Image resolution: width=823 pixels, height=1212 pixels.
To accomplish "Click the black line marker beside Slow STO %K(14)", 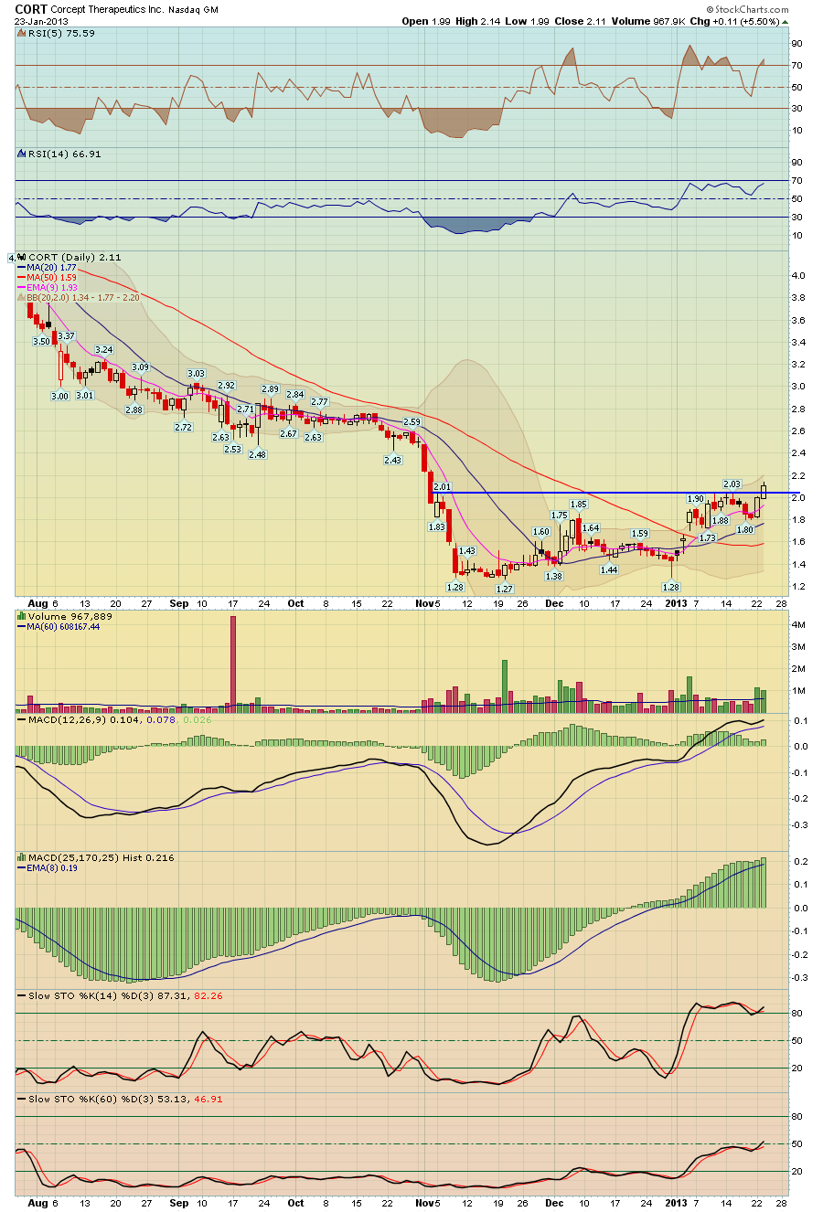I will [22, 995].
